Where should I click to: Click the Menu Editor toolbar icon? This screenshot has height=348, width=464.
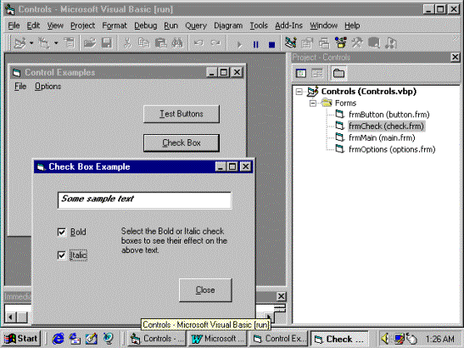[x=70, y=43]
